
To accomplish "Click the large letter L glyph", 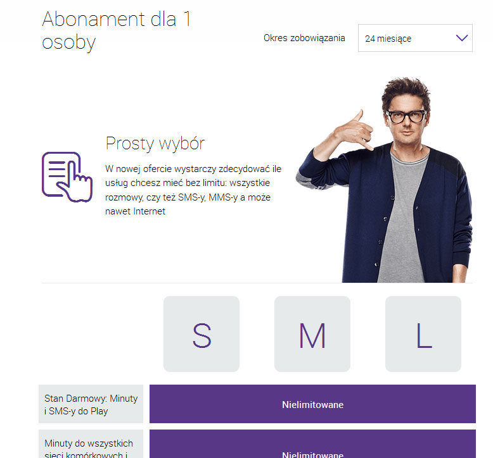I will coord(424,335).
